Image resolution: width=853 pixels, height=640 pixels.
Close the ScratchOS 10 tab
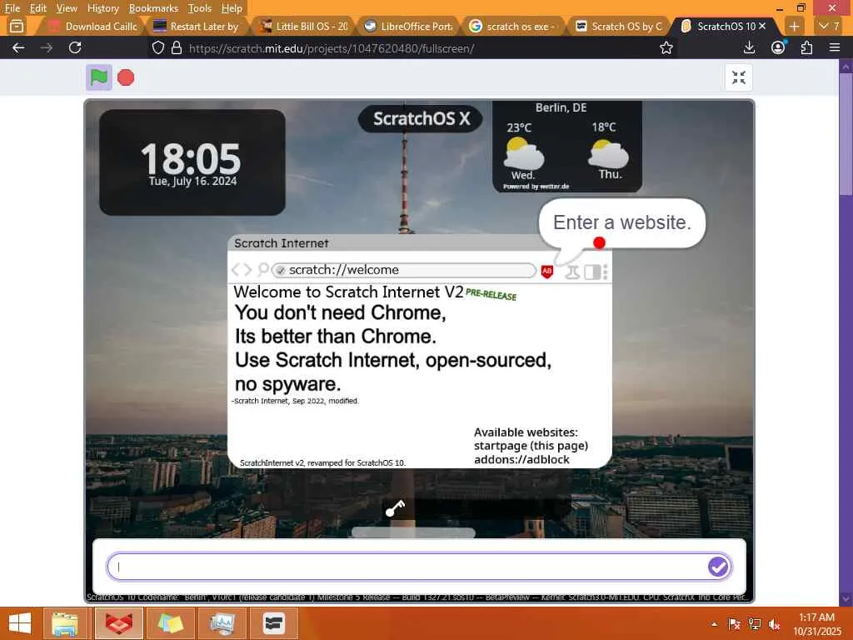click(762, 26)
